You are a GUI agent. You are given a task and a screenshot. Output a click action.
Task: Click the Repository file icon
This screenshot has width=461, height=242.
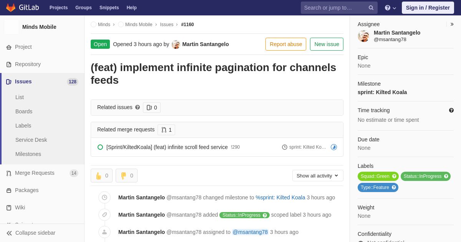pos(9,65)
